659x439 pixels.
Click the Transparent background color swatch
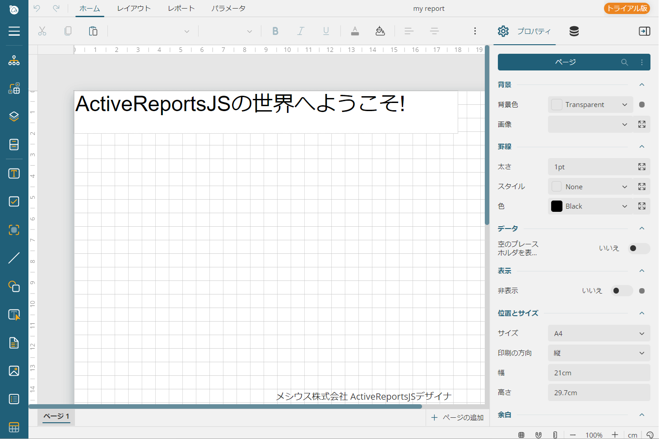click(557, 104)
